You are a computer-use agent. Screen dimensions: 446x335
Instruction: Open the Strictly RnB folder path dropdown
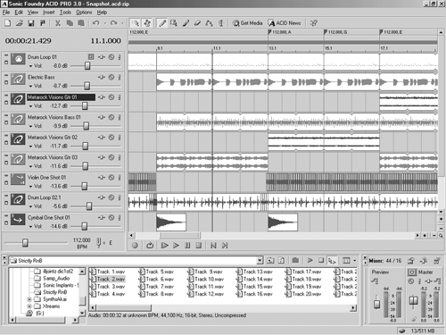tap(260, 261)
